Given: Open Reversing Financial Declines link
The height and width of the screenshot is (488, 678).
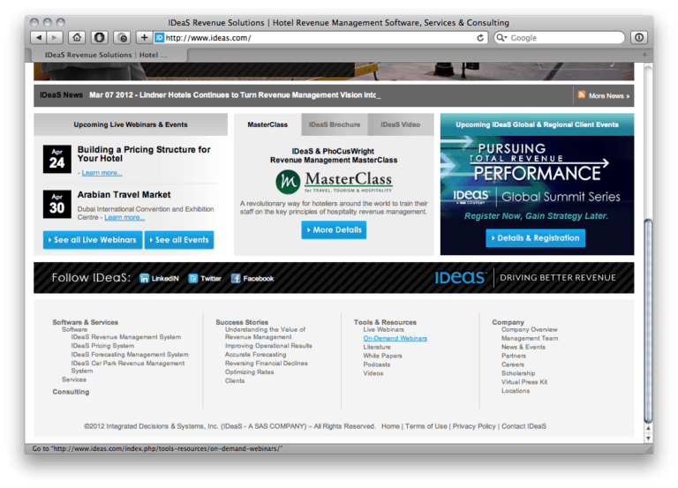Looking at the screenshot, I should tap(267, 363).
